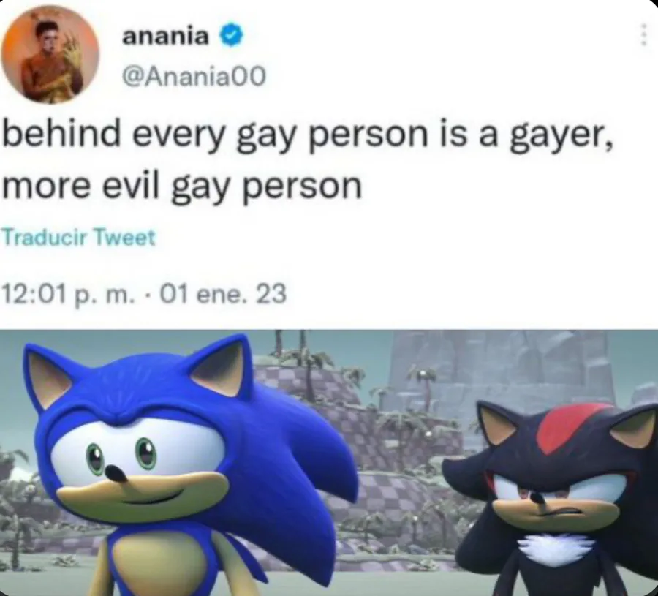Click the Traducir Tweet link
This screenshot has width=658, height=596.
(79, 238)
